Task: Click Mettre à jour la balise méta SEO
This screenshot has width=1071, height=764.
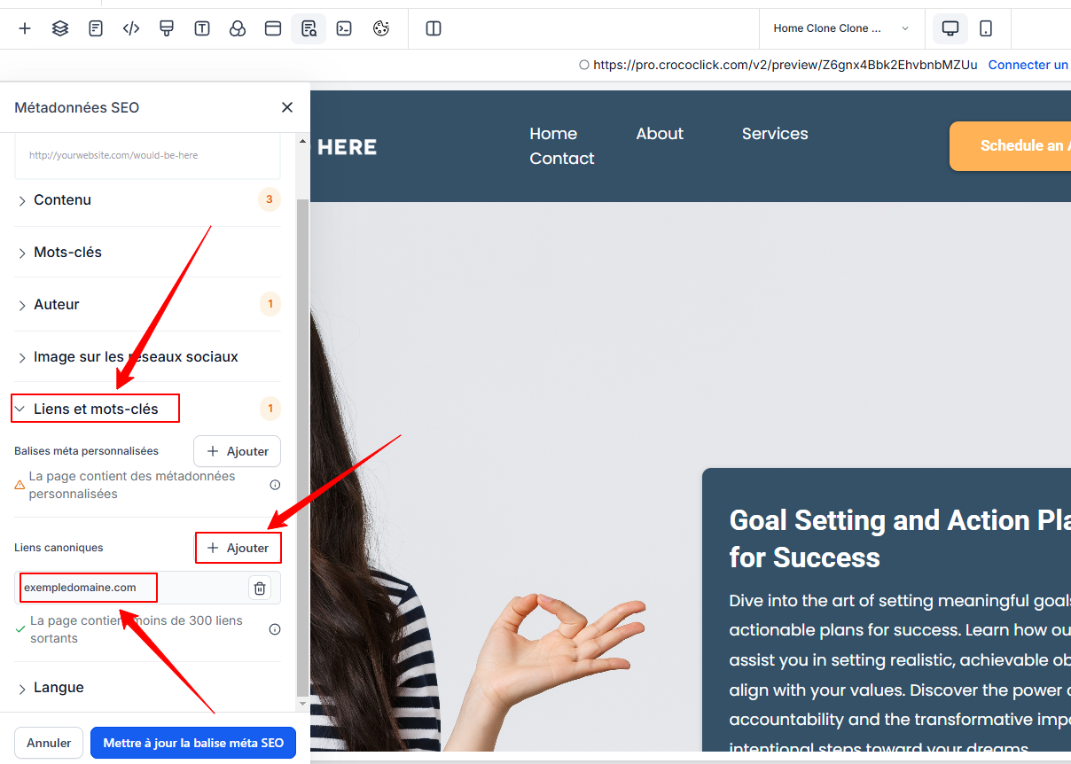Action: 193,743
